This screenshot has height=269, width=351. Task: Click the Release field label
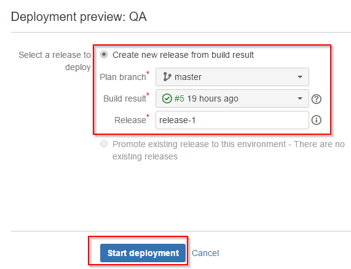[x=130, y=120]
